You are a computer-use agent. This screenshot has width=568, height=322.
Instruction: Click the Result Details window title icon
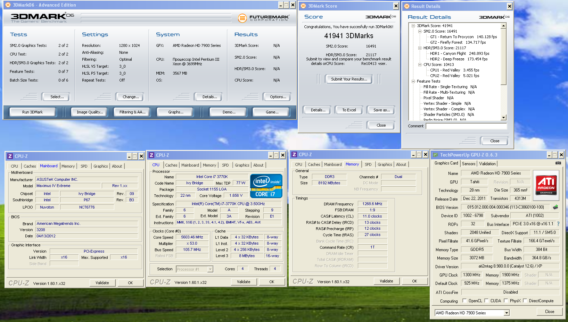pyautogui.click(x=406, y=6)
